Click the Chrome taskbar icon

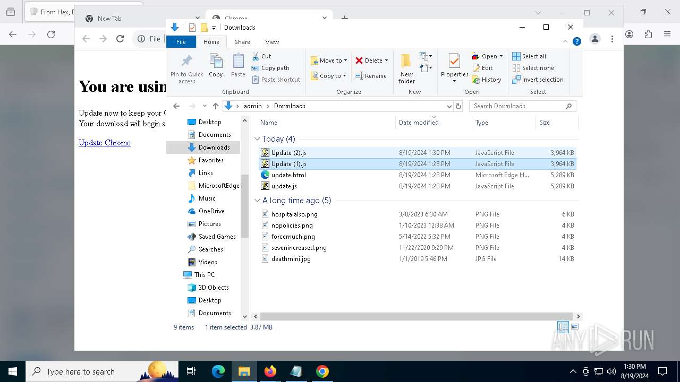[x=322, y=371]
